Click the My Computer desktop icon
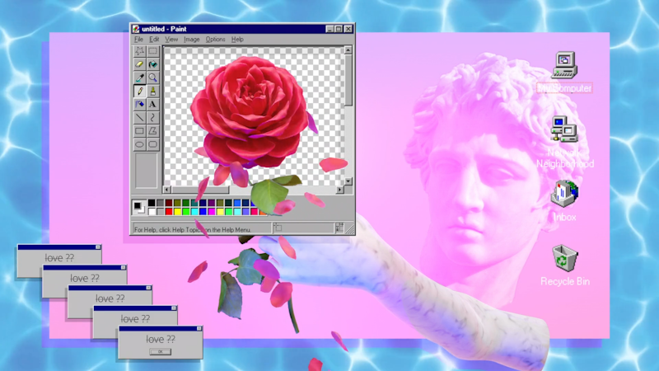659x371 pixels. click(x=564, y=64)
